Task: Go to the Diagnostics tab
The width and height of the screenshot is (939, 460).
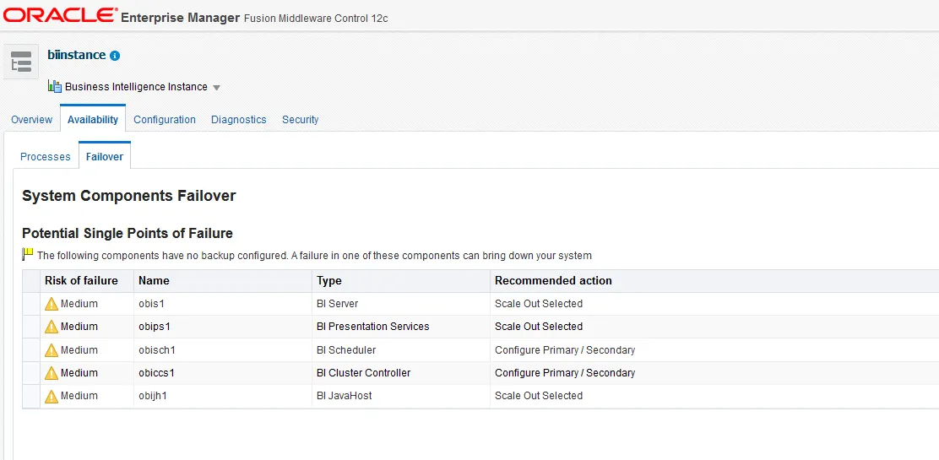Action: tap(238, 120)
